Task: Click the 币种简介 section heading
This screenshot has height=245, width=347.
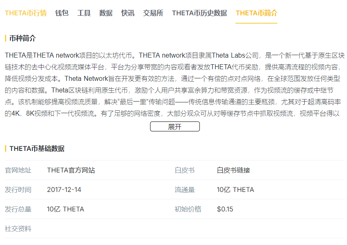Action: click(x=23, y=39)
